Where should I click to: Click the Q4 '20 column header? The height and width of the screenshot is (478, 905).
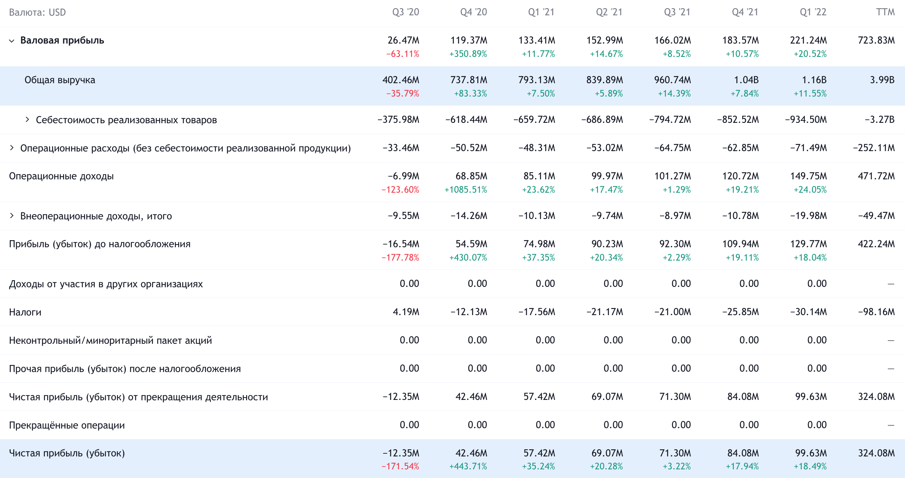point(474,12)
